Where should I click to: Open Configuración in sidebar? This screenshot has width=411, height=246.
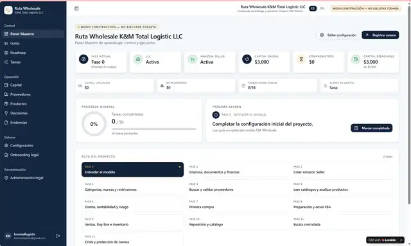click(x=33, y=146)
